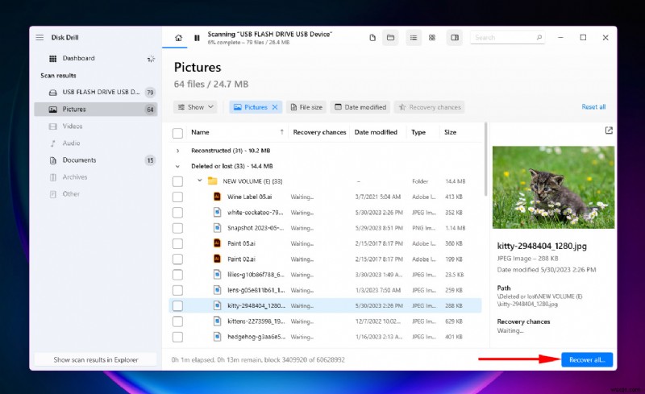Click the Reset all link
Image resolution: width=645 pixels, height=394 pixels.
(x=593, y=107)
